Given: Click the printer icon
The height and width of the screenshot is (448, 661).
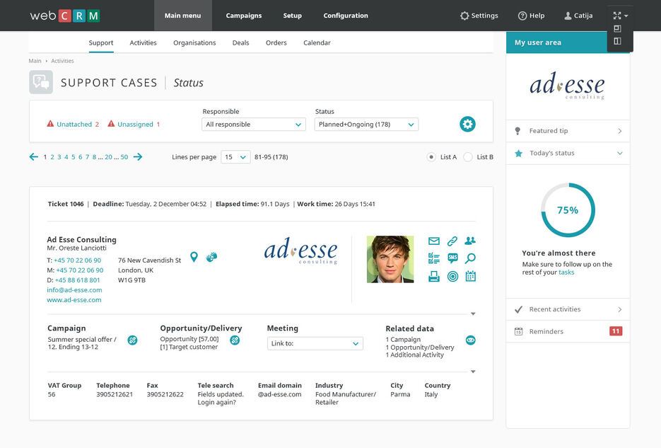Looking at the screenshot, I should click(434, 276).
